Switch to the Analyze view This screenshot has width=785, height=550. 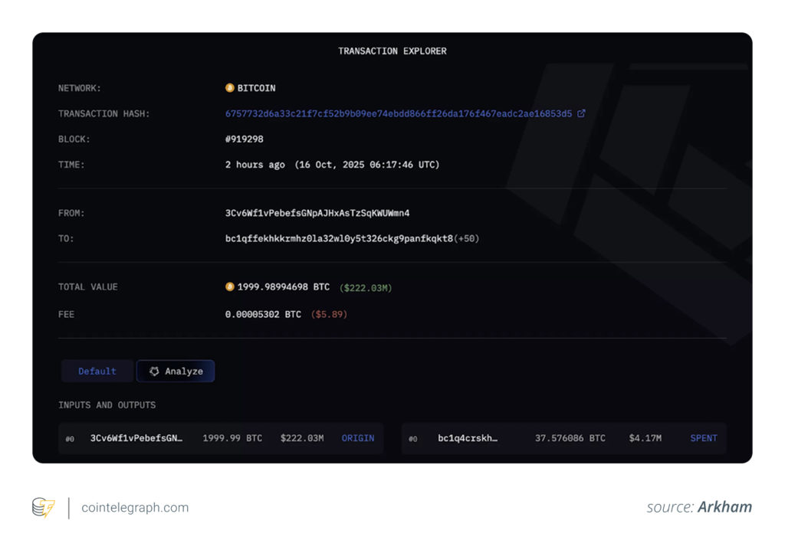pos(176,371)
